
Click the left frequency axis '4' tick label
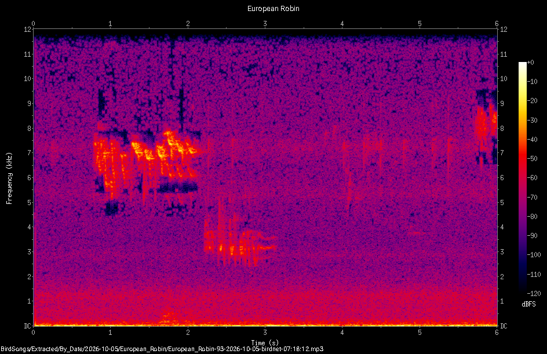pyautogui.click(x=30, y=227)
